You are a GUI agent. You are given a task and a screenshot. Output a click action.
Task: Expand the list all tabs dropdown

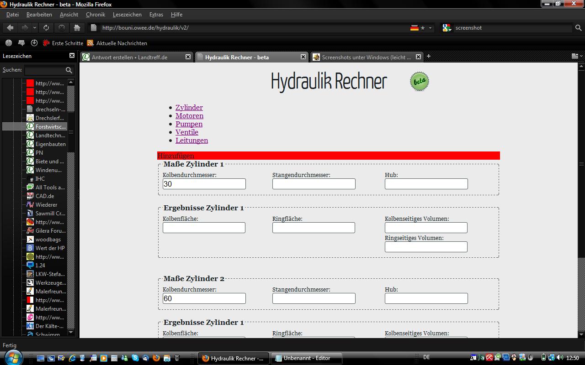(575, 56)
